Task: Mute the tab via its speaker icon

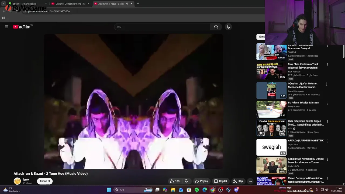Action: (x=127, y=4)
